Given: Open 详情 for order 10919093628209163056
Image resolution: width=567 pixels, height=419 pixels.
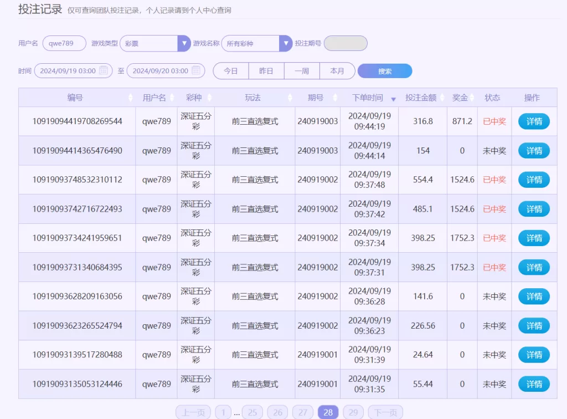Looking at the screenshot, I should 534,297.
